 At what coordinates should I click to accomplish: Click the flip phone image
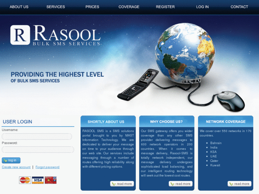138,85
